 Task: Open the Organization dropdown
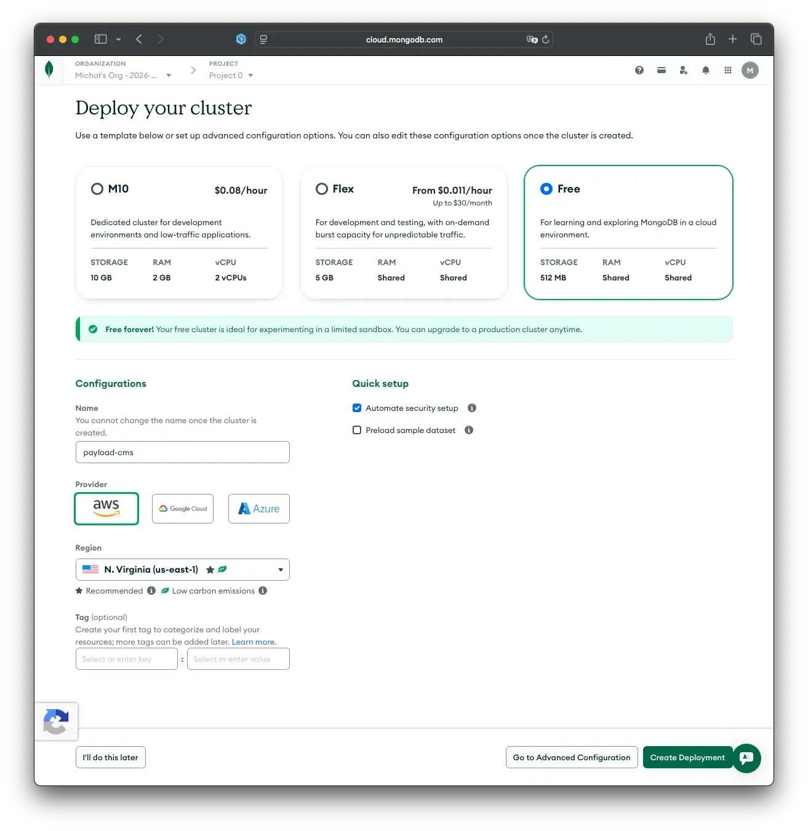tap(123, 75)
